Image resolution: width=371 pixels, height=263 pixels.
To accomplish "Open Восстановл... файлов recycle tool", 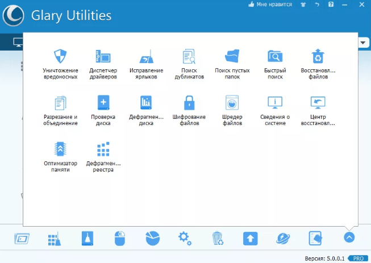I will [318, 64].
